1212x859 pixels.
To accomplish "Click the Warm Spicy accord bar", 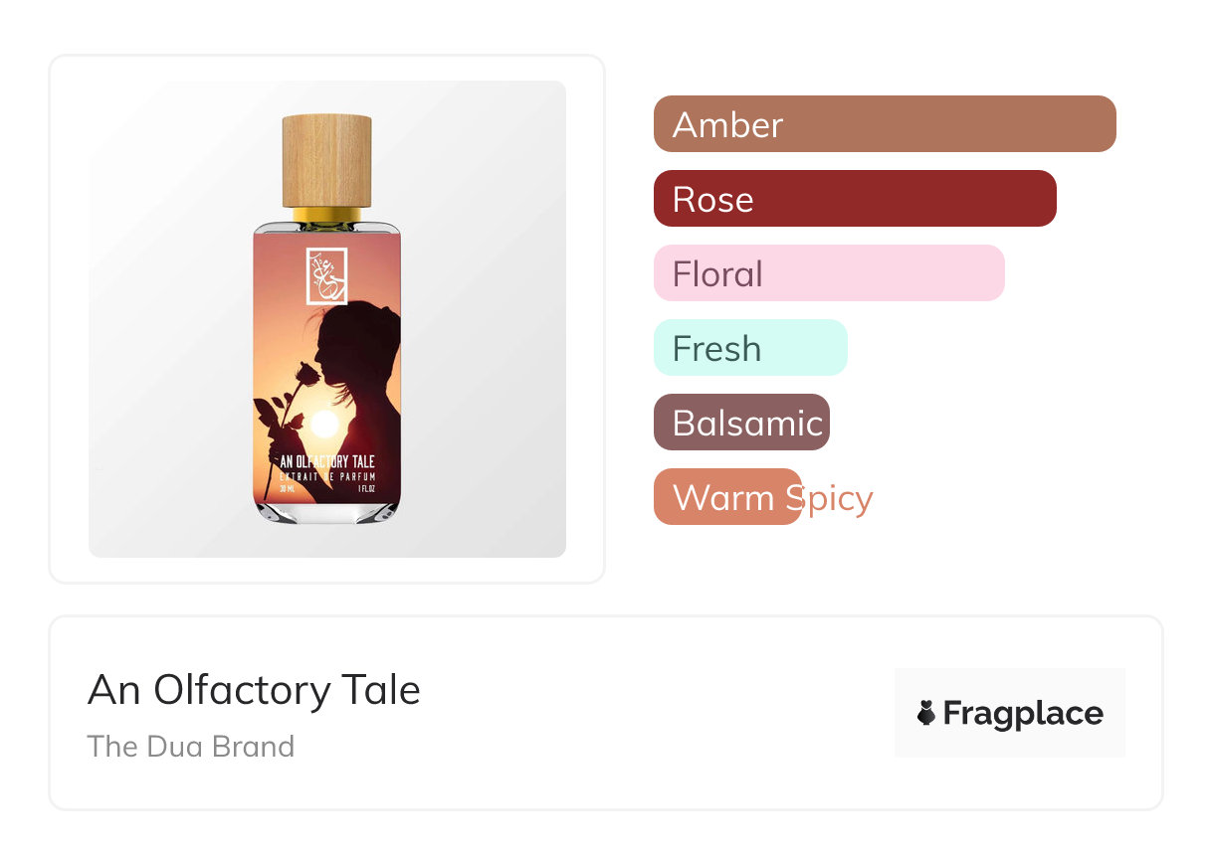I will 727,497.
